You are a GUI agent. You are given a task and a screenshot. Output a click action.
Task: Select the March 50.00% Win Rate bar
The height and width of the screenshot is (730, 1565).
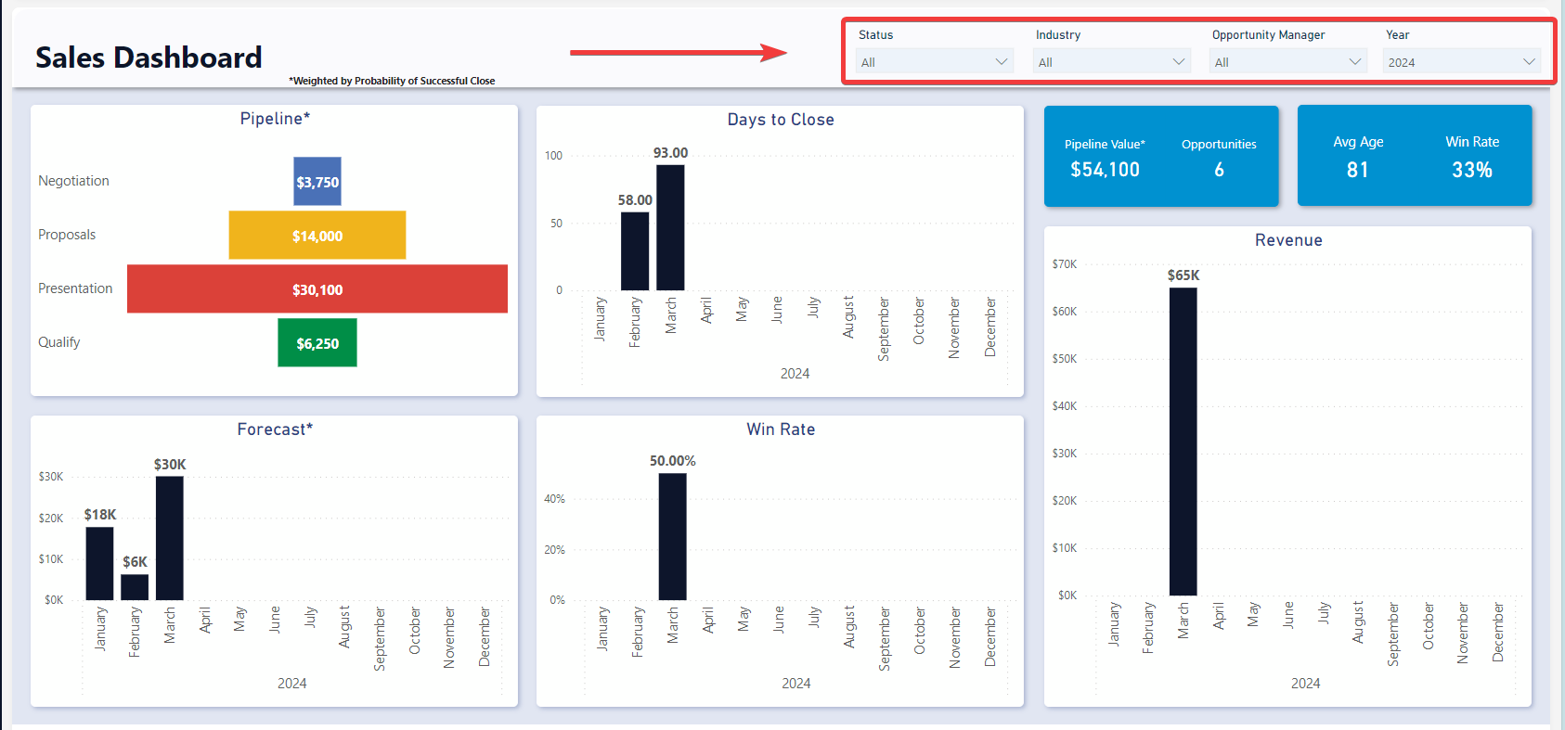pyautogui.click(x=673, y=537)
